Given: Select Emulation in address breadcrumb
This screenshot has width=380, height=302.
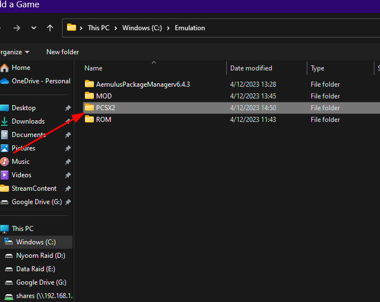Looking at the screenshot, I should point(190,28).
